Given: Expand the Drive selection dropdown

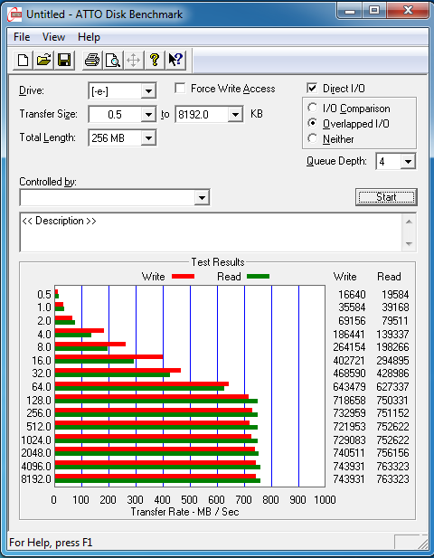Looking at the screenshot, I should 148,91.
